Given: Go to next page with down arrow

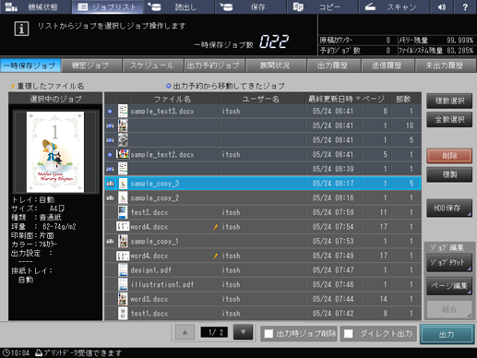Looking at the screenshot, I should 243,332.
